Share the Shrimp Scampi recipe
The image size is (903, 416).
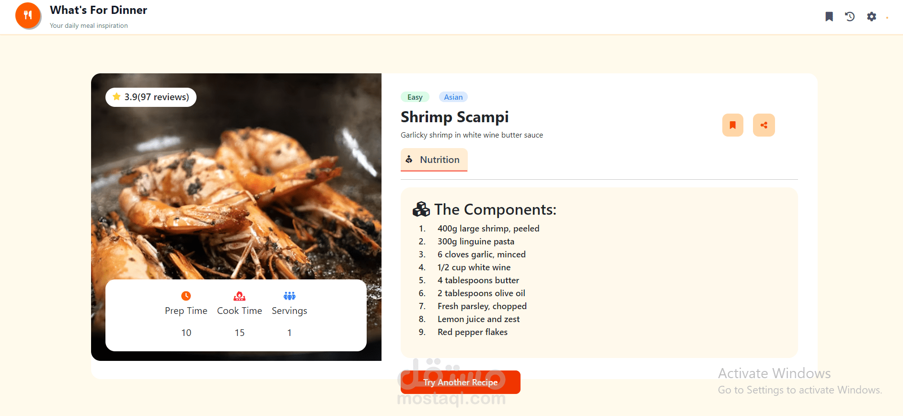pyautogui.click(x=764, y=125)
